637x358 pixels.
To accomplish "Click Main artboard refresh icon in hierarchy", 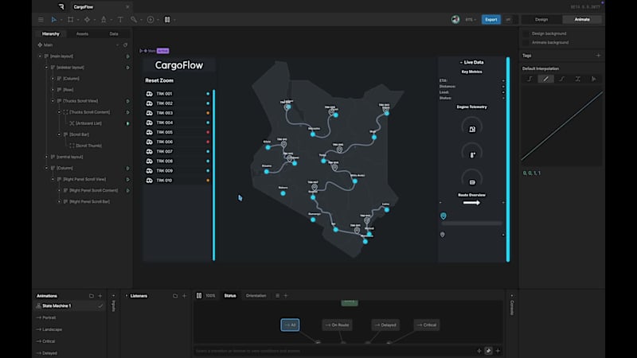I will (x=125, y=45).
